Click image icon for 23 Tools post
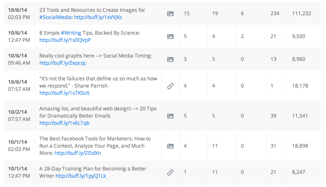Screen dimensions: 326x187 170,14
